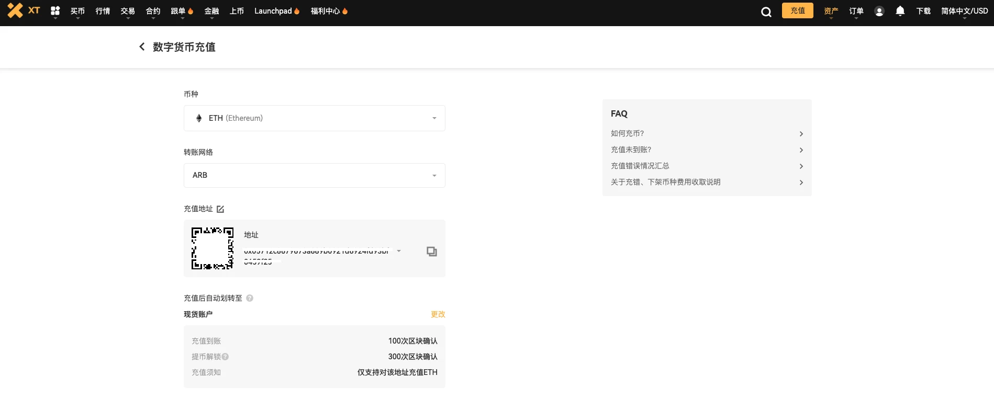The height and width of the screenshot is (399, 994).
Task: Click the edit icon beside 充值地址
Action: [x=220, y=209]
